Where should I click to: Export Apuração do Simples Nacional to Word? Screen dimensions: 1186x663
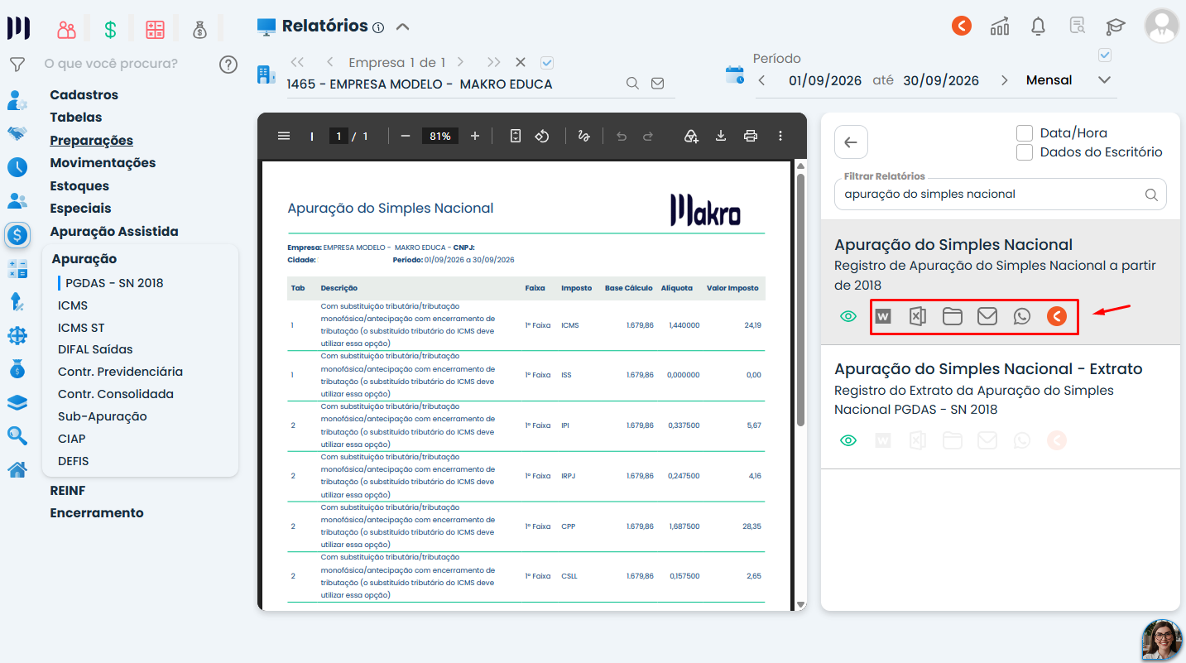[x=883, y=316]
